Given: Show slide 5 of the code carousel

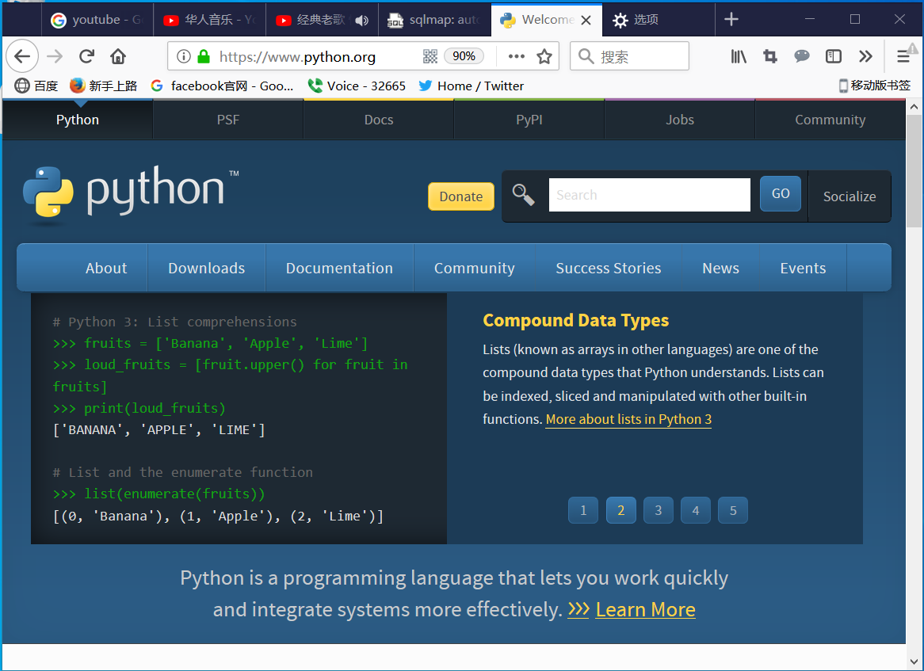Looking at the screenshot, I should 733,510.
